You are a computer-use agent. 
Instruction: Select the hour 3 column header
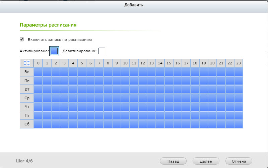point(64,63)
